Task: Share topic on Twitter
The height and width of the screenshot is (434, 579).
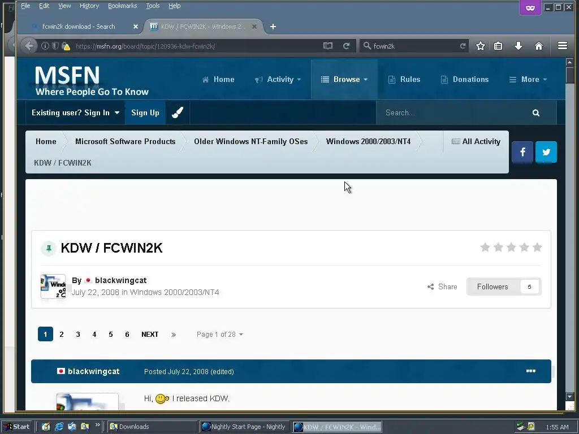Action: tap(546, 151)
